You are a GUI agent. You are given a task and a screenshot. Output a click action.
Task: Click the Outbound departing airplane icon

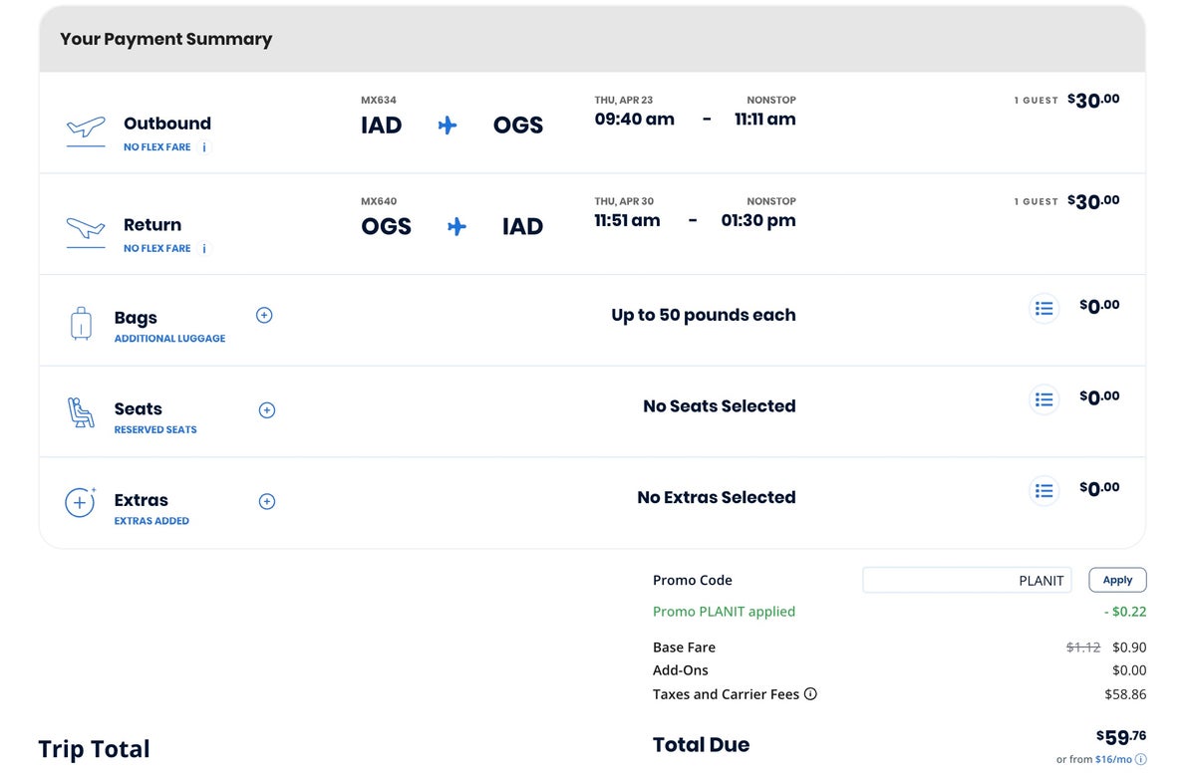[86, 129]
